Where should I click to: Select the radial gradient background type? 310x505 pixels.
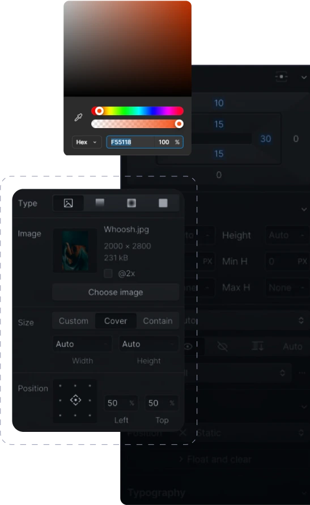tap(131, 203)
